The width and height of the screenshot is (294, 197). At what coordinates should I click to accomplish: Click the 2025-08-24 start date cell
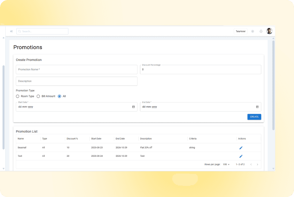(x=97, y=156)
